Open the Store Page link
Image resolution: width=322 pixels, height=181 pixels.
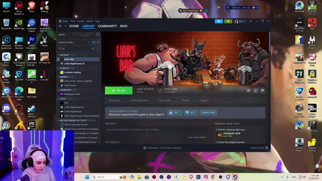click(114, 100)
